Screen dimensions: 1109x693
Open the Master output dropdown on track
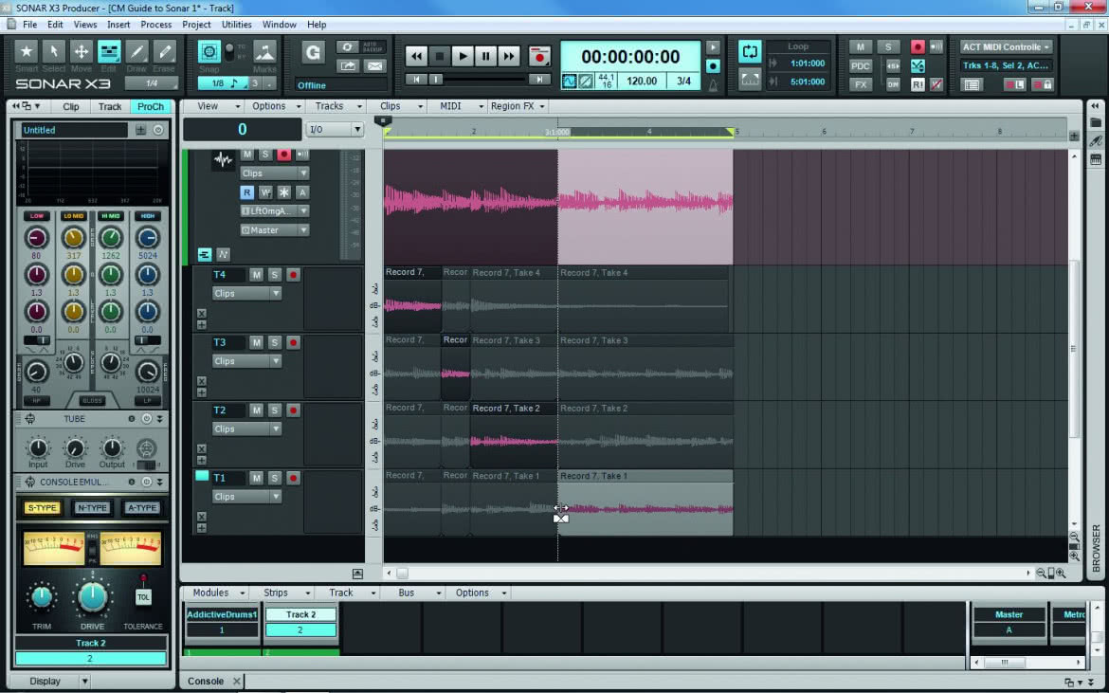click(x=275, y=229)
